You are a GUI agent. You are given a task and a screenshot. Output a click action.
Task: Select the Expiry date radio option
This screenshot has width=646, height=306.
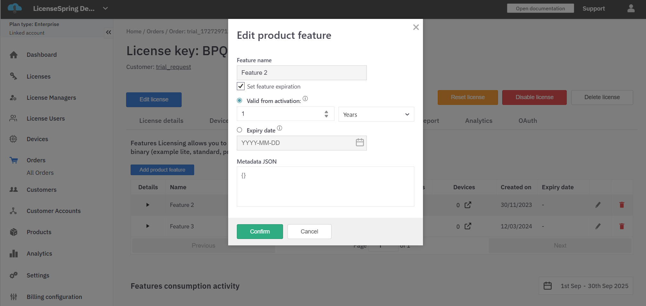tap(239, 130)
